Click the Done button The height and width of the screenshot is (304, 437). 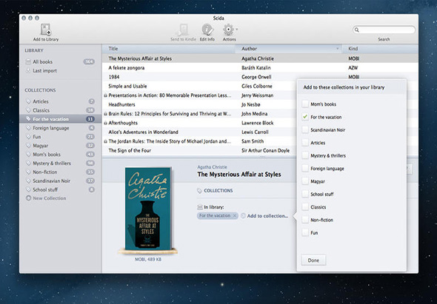point(313,260)
